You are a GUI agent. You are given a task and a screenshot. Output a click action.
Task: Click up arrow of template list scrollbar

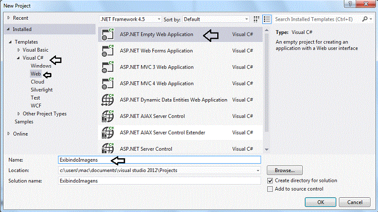[267, 31]
